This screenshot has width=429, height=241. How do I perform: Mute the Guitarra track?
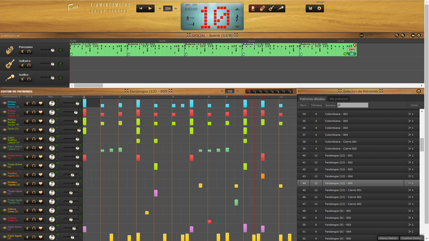coord(23,65)
